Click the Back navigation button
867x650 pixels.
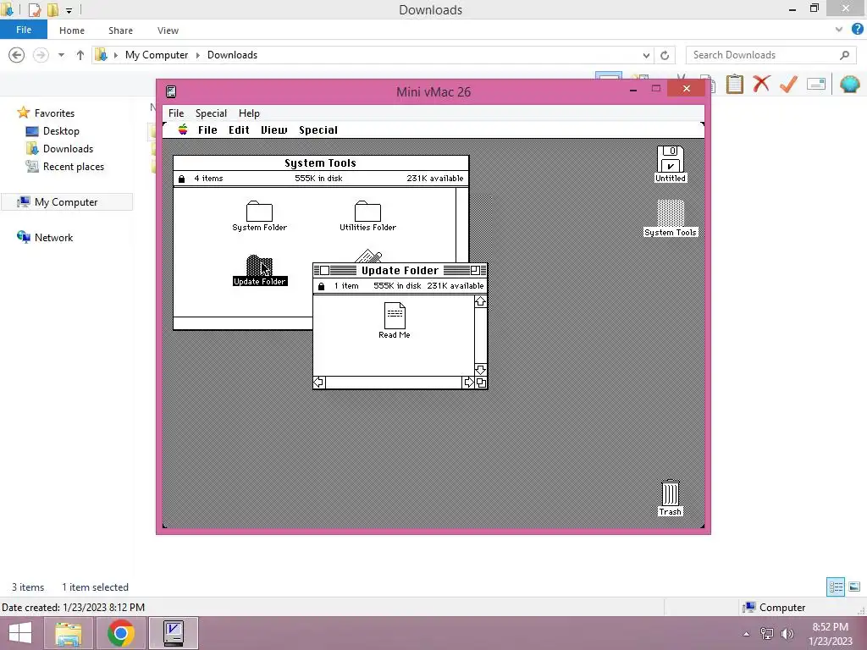[17, 55]
